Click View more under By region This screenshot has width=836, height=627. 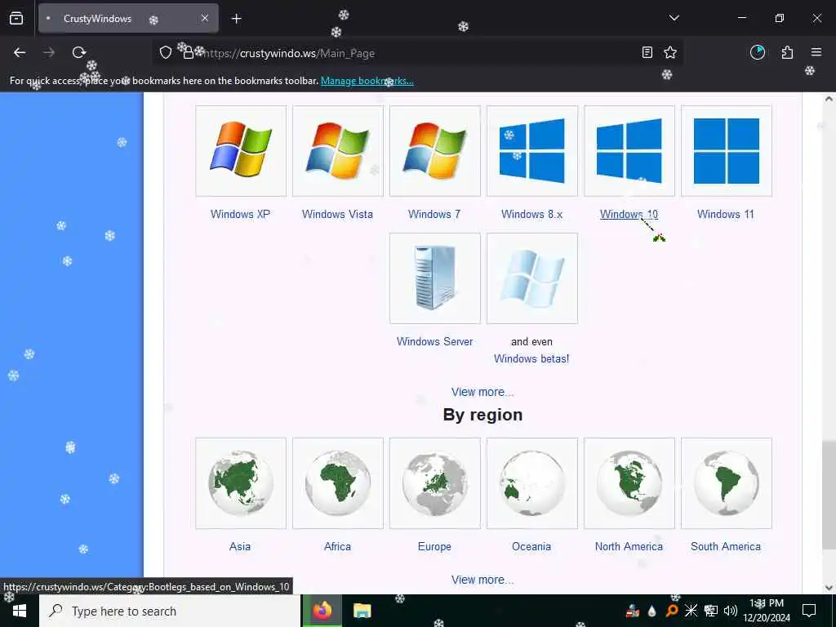click(x=482, y=580)
